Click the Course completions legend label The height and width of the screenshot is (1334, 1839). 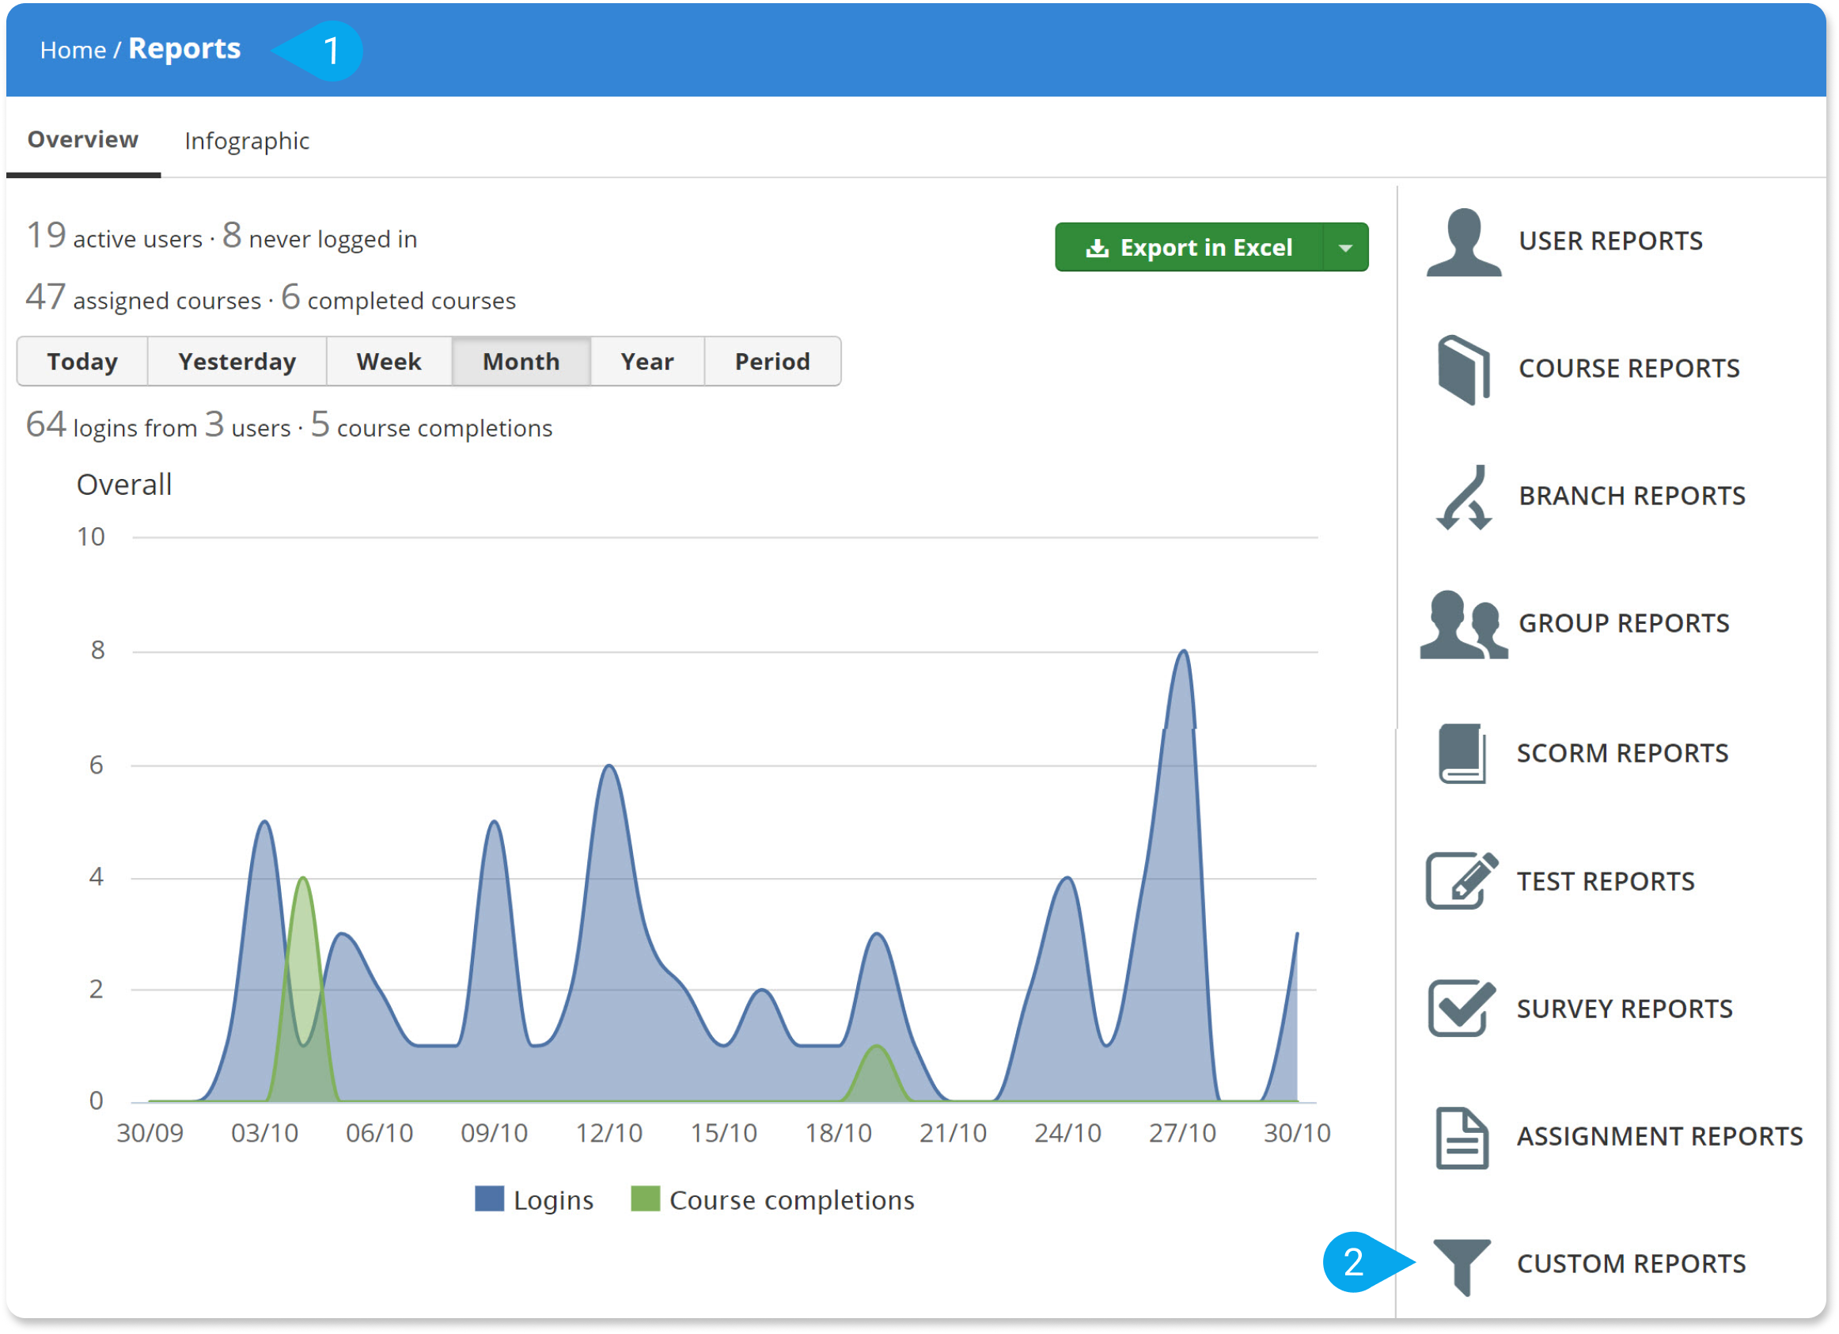(x=791, y=1200)
